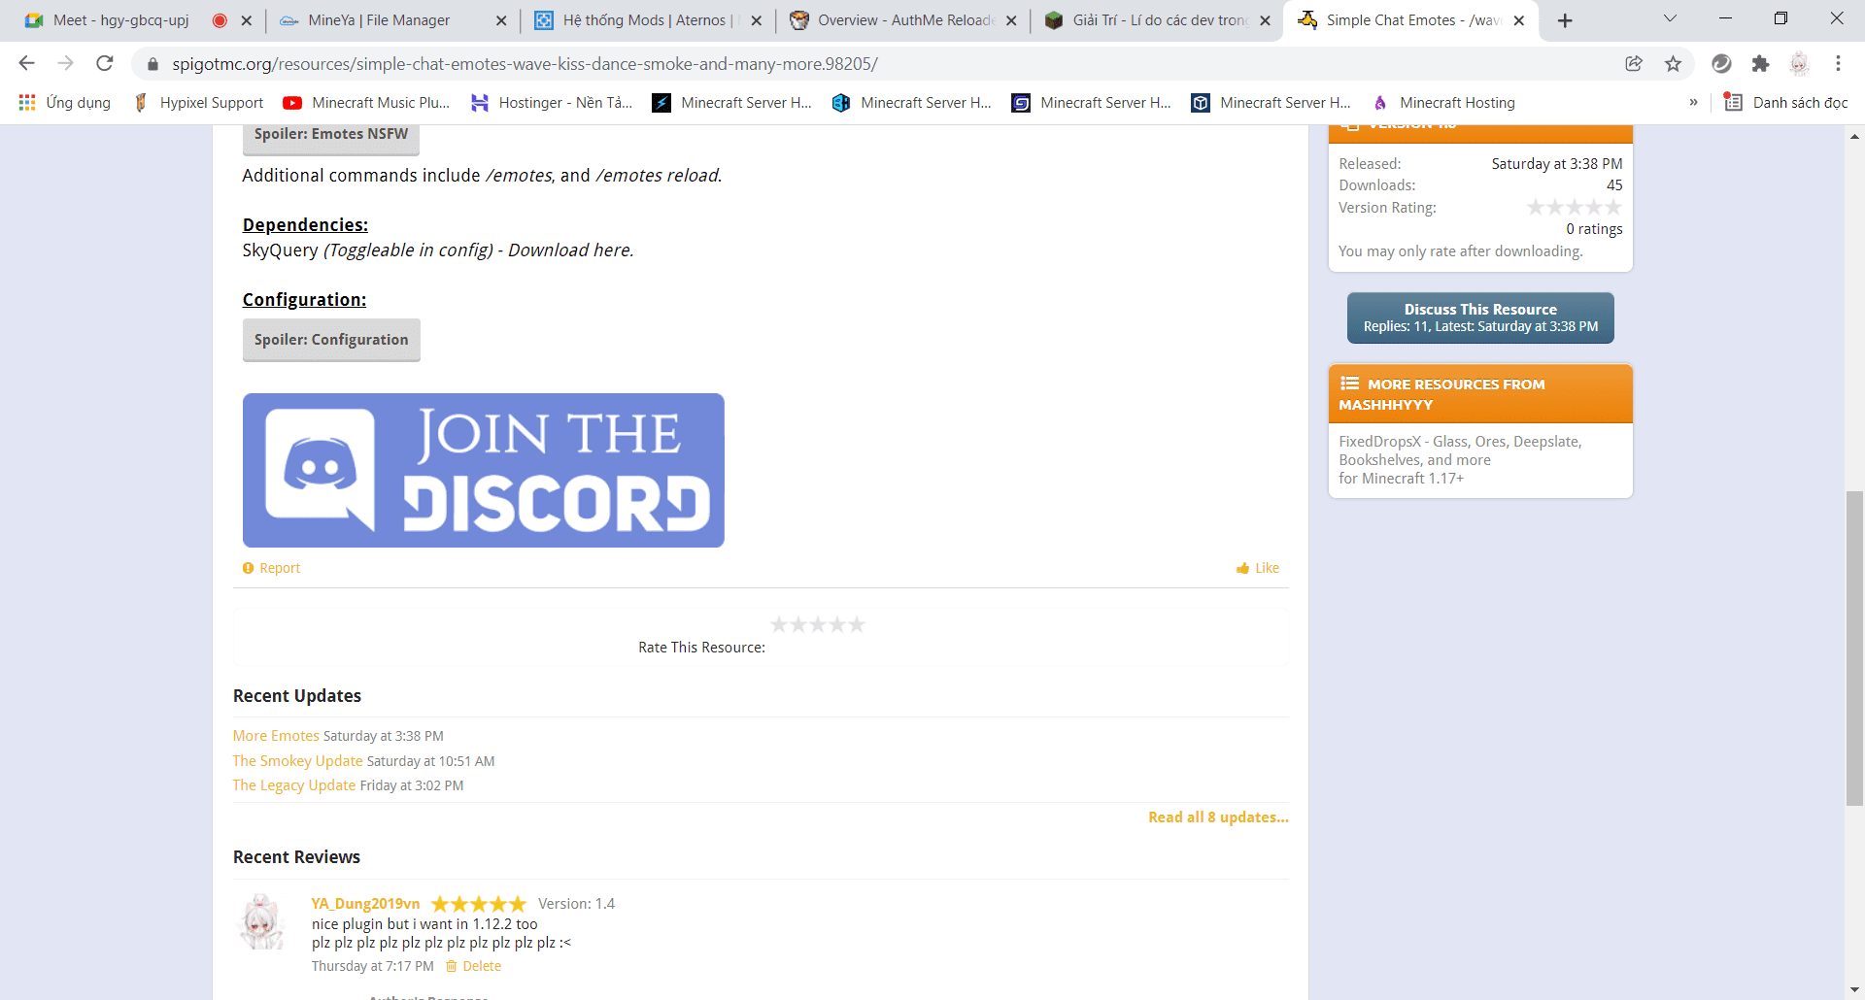The height and width of the screenshot is (1000, 1865).
Task: Close the MineYa File Manager tab
Action: click(x=501, y=20)
